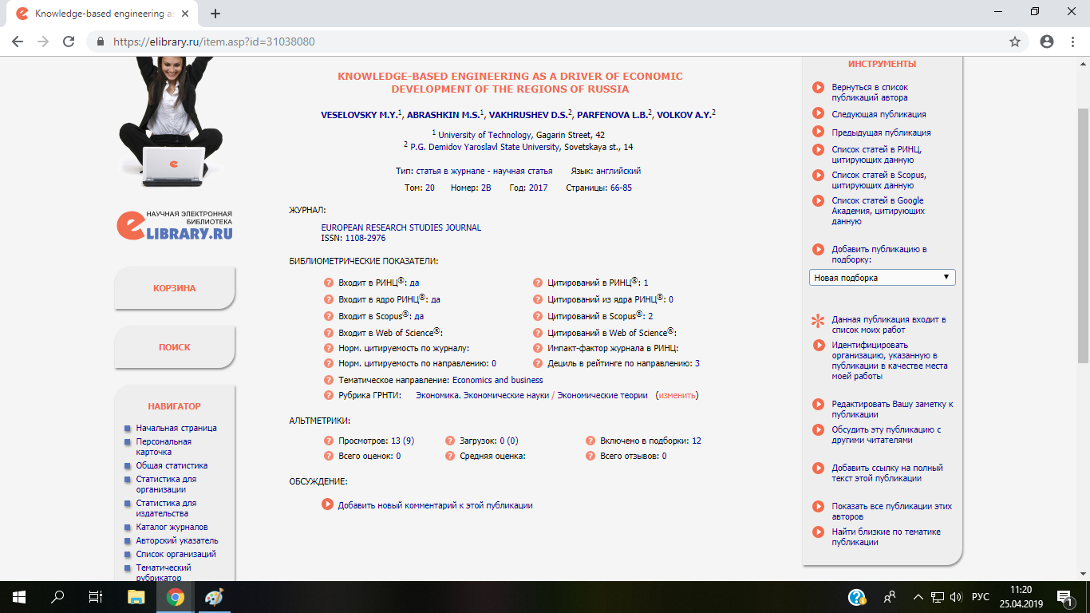This screenshot has height=613, width=1090.
Task: Open 'Начальная страница' in navigator
Action: point(176,428)
